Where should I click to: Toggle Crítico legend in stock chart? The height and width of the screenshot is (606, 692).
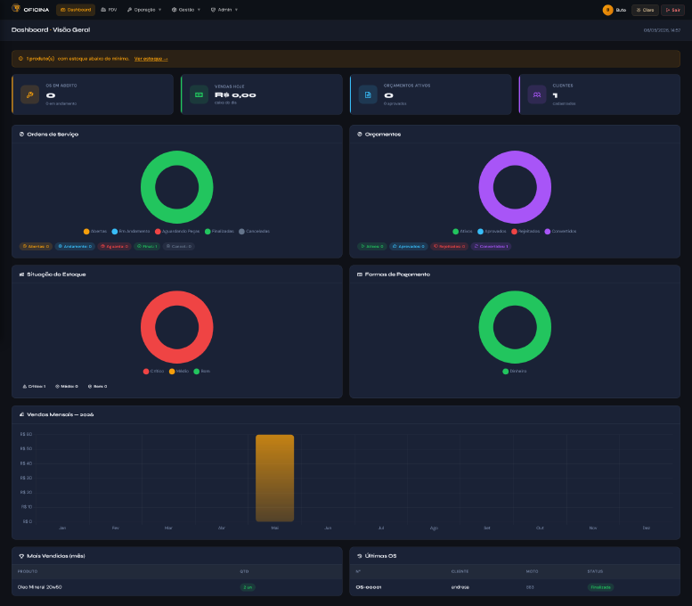coord(153,372)
